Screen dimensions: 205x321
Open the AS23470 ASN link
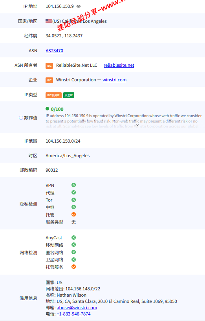pyautogui.click(x=54, y=51)
